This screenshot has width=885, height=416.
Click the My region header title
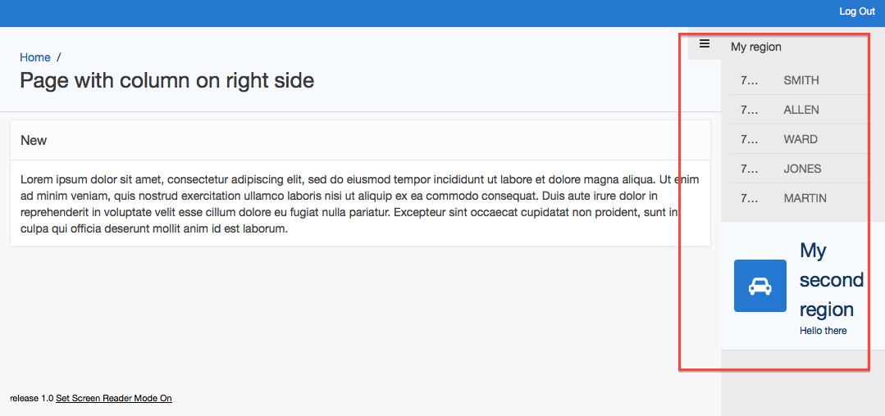(755, 47)
